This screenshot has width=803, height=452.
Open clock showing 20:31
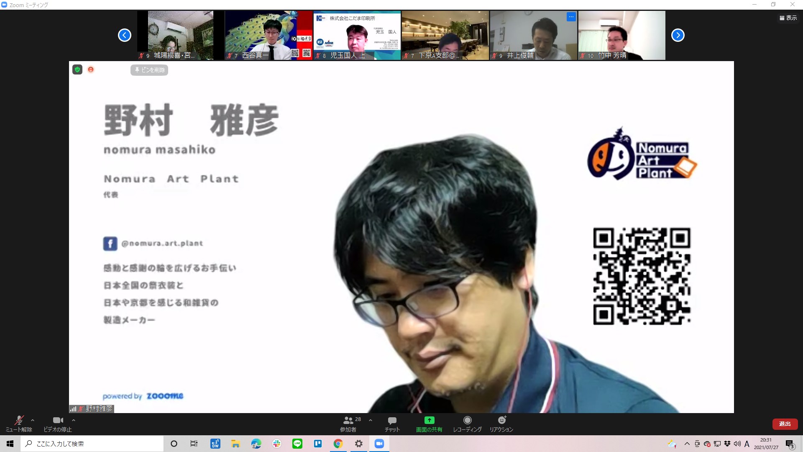click(766, 444)
